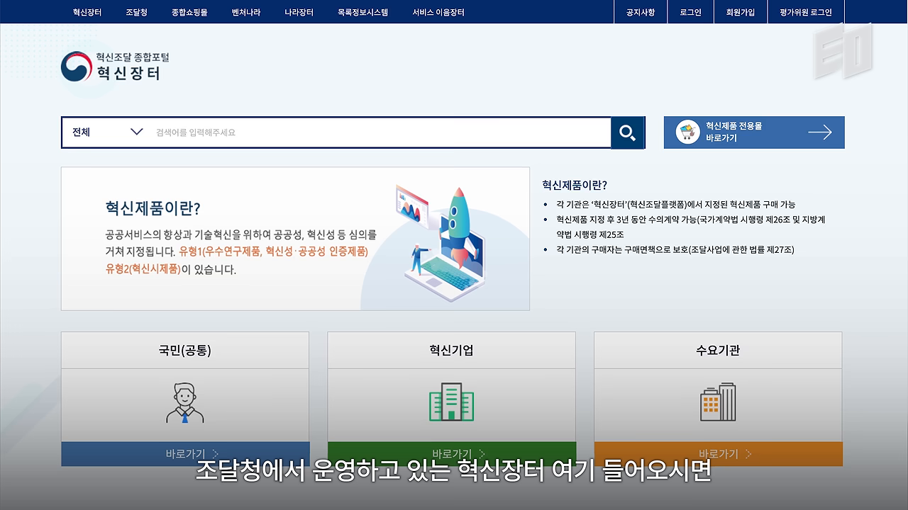
Task: Open 조달청 in the top navigation
Action: click(136, 12)
